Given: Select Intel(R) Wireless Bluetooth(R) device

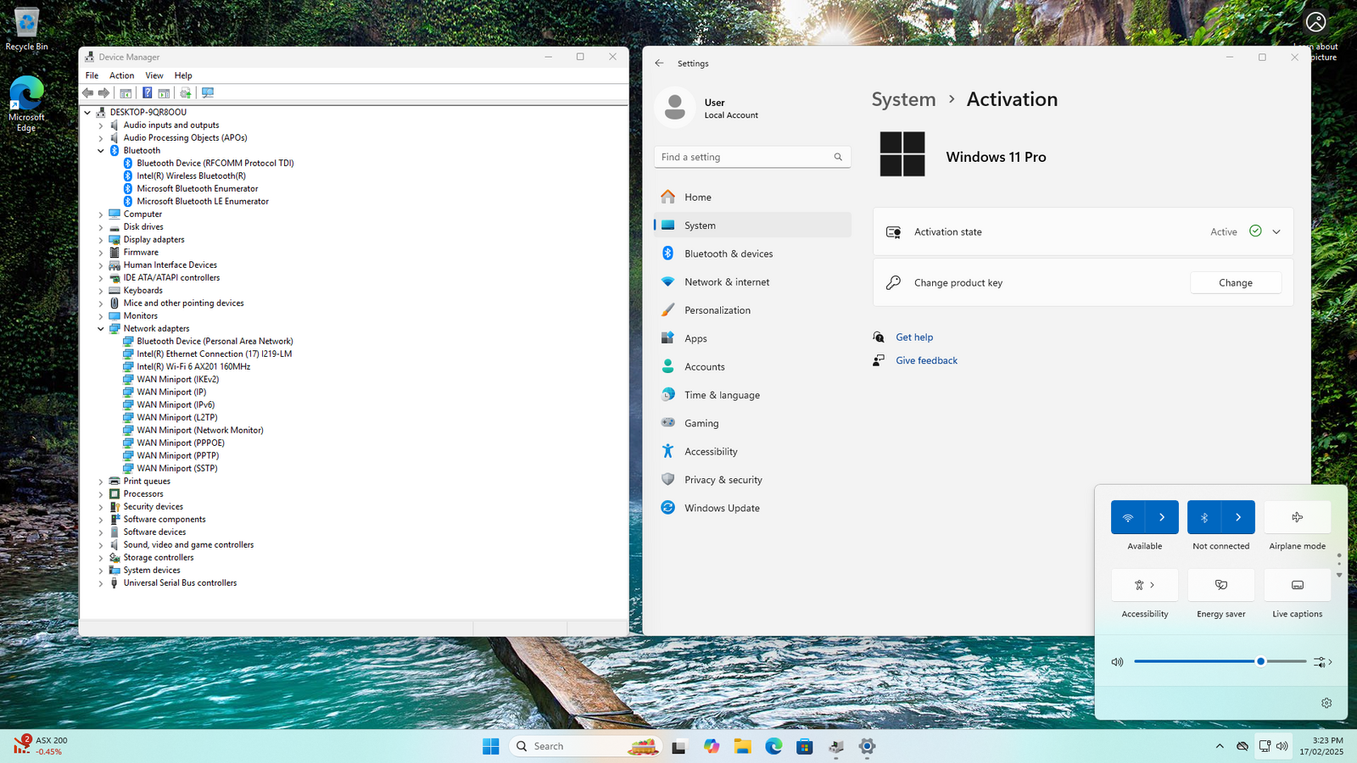Looking at the screenshot, I should [191, 176].
